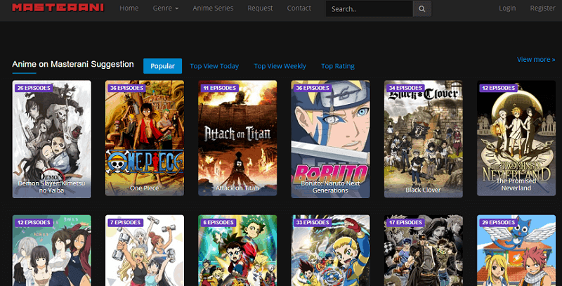Viewport: 562px width, 286px height.
Task: Switch to Top View Today tab
Action: click(x=214, y=66)
